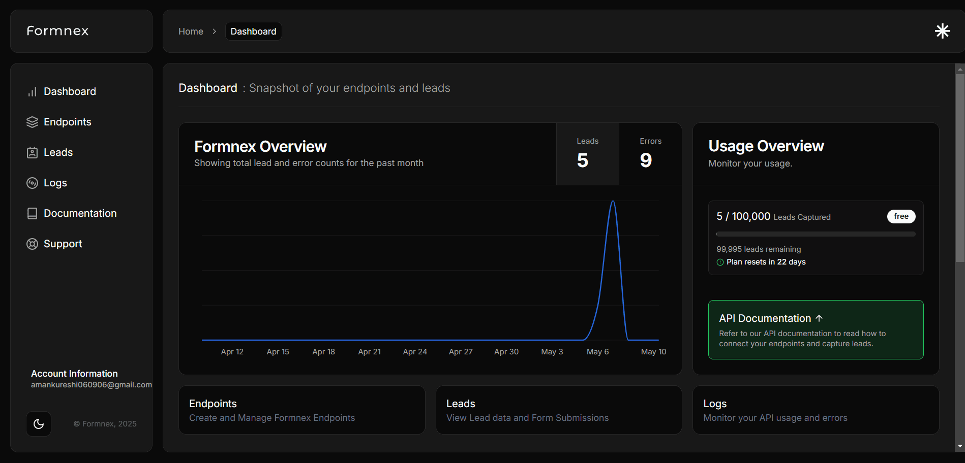The height and width of the screenshot is (463, 965).
Task: Switch the overview chart to Leads
Action: tap(587, 153)
